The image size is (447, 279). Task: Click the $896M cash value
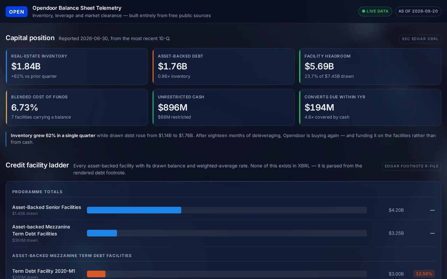pos(173,107)
